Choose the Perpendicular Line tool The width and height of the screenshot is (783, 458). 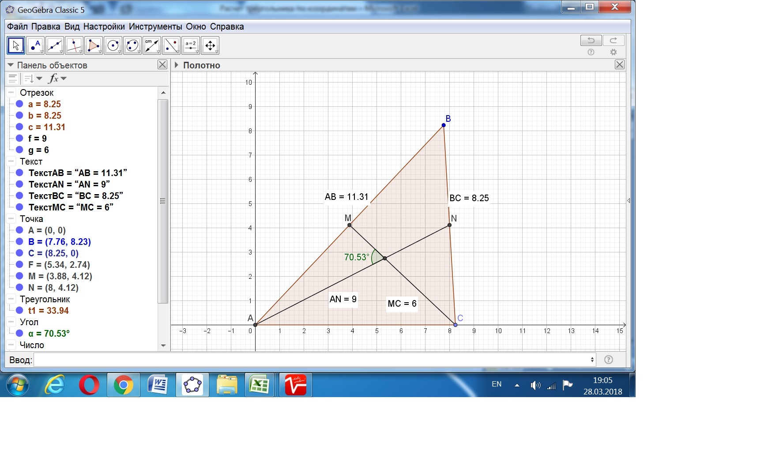(x=74, y=45)
